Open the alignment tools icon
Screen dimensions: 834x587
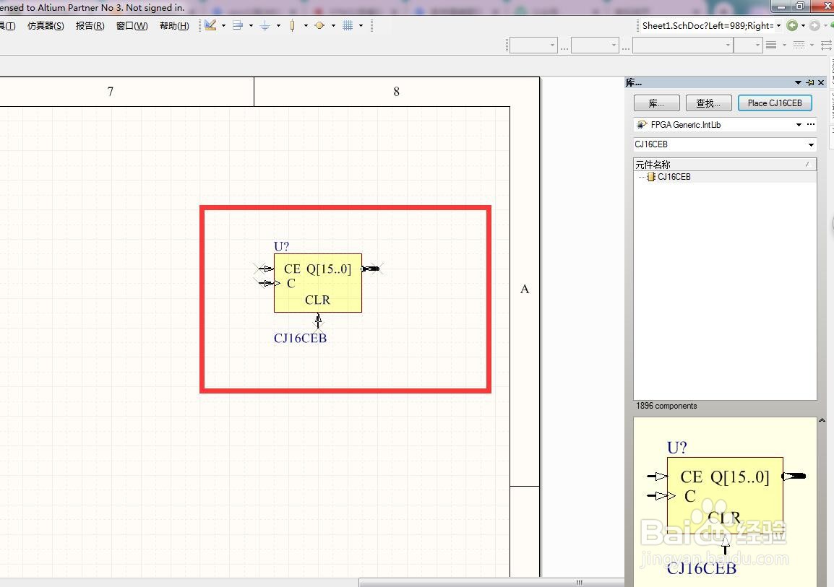[238, 25]
